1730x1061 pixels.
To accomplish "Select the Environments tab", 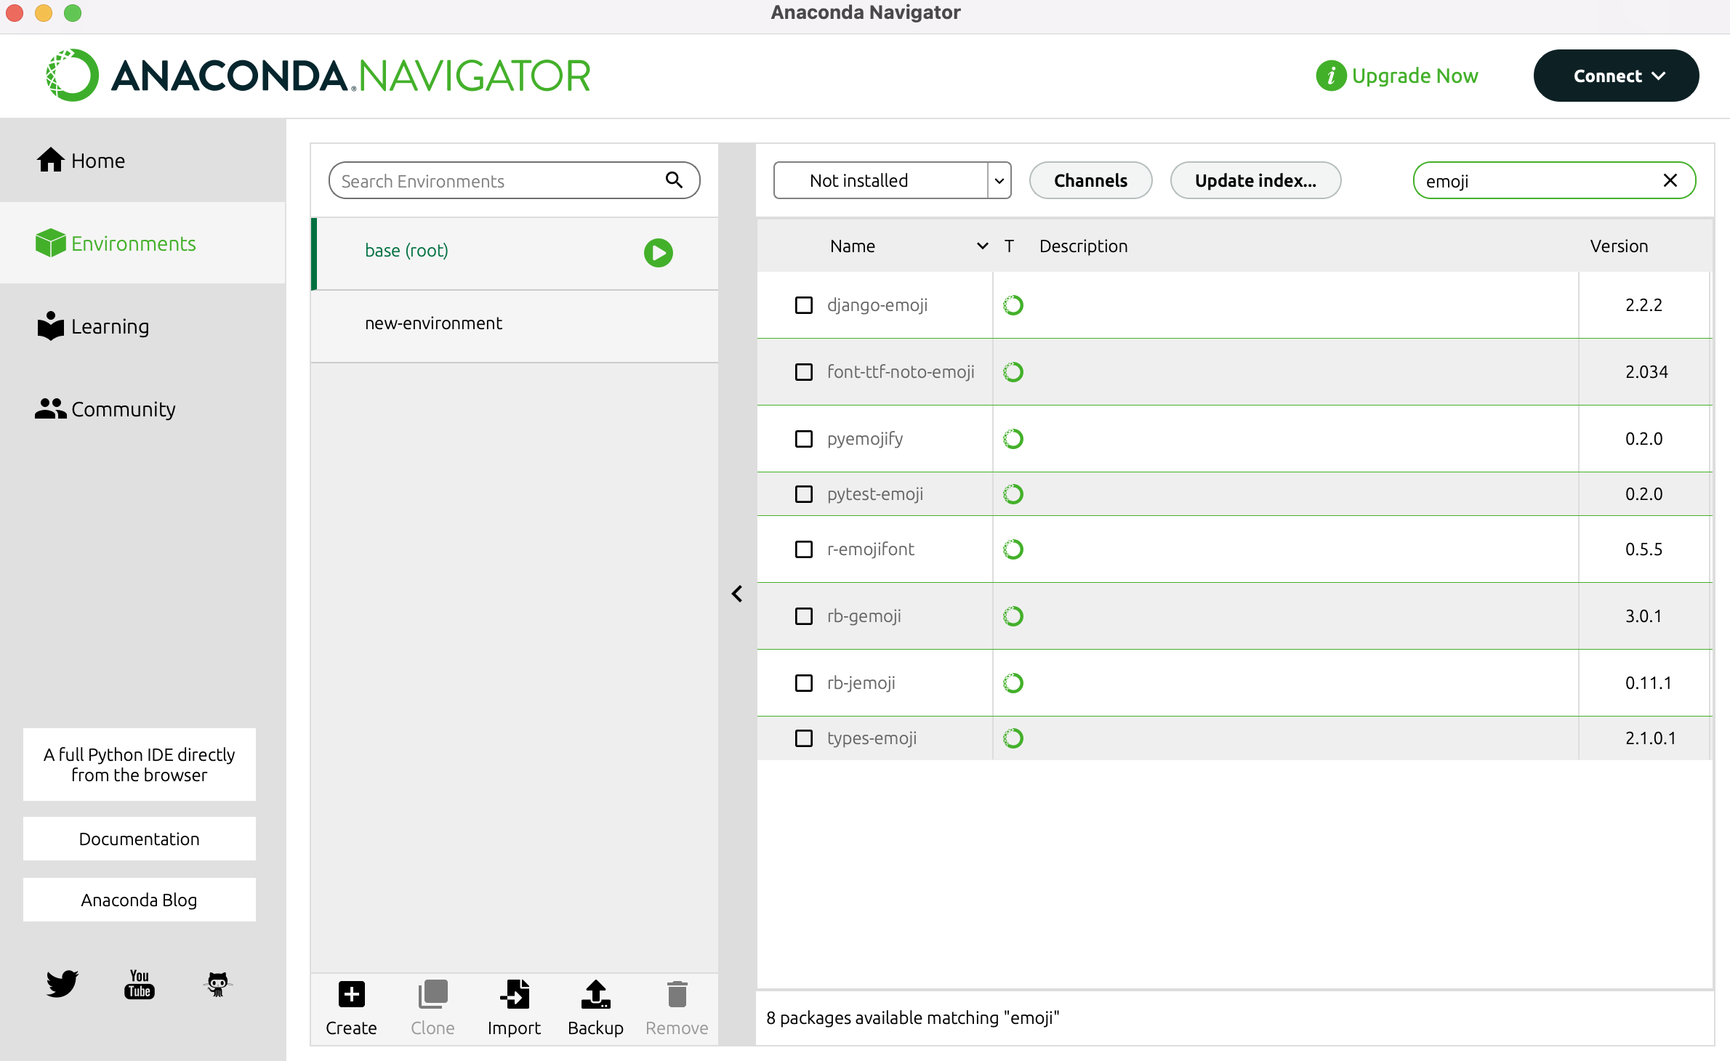I will point(142,243).
